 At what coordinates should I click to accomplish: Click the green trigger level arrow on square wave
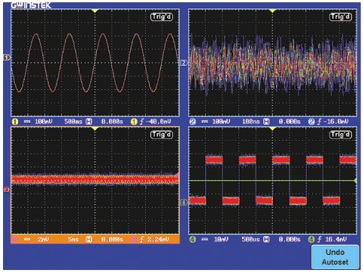(355, 181)
